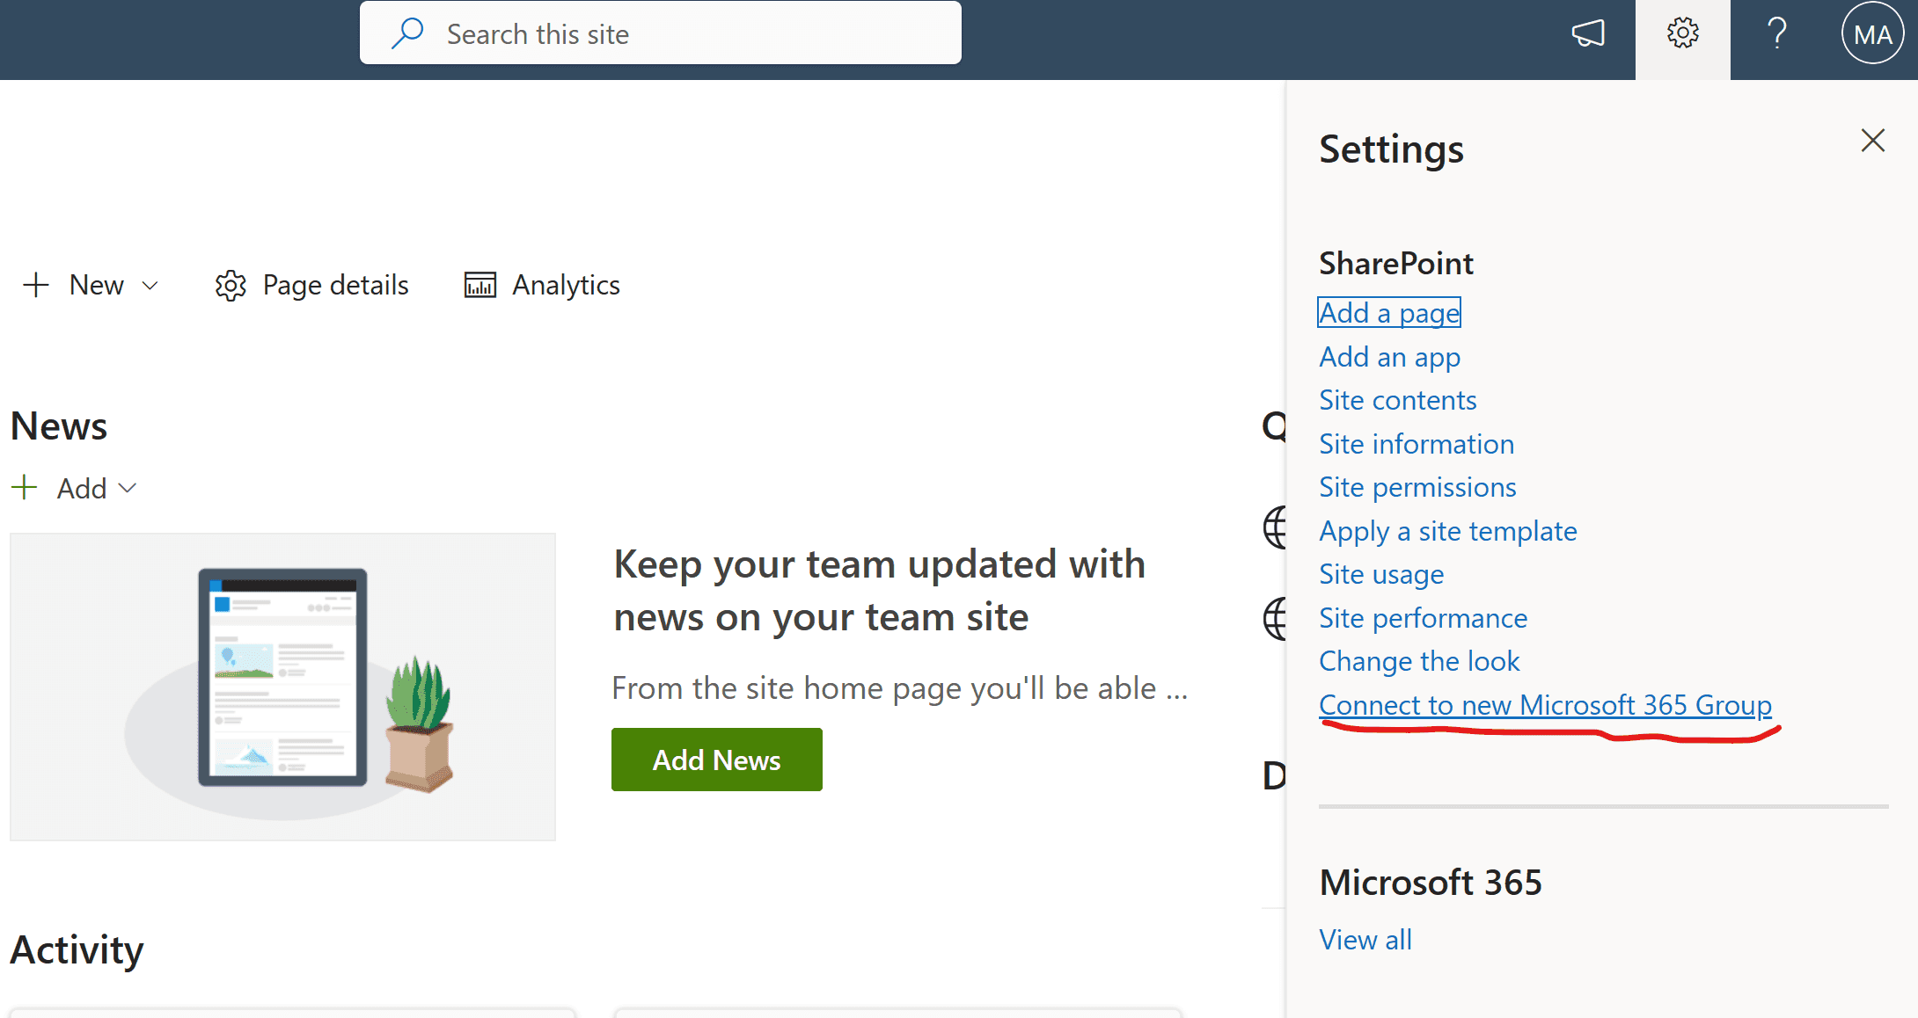
Task: Open Site contents
Action: (x=1397, y=399)
